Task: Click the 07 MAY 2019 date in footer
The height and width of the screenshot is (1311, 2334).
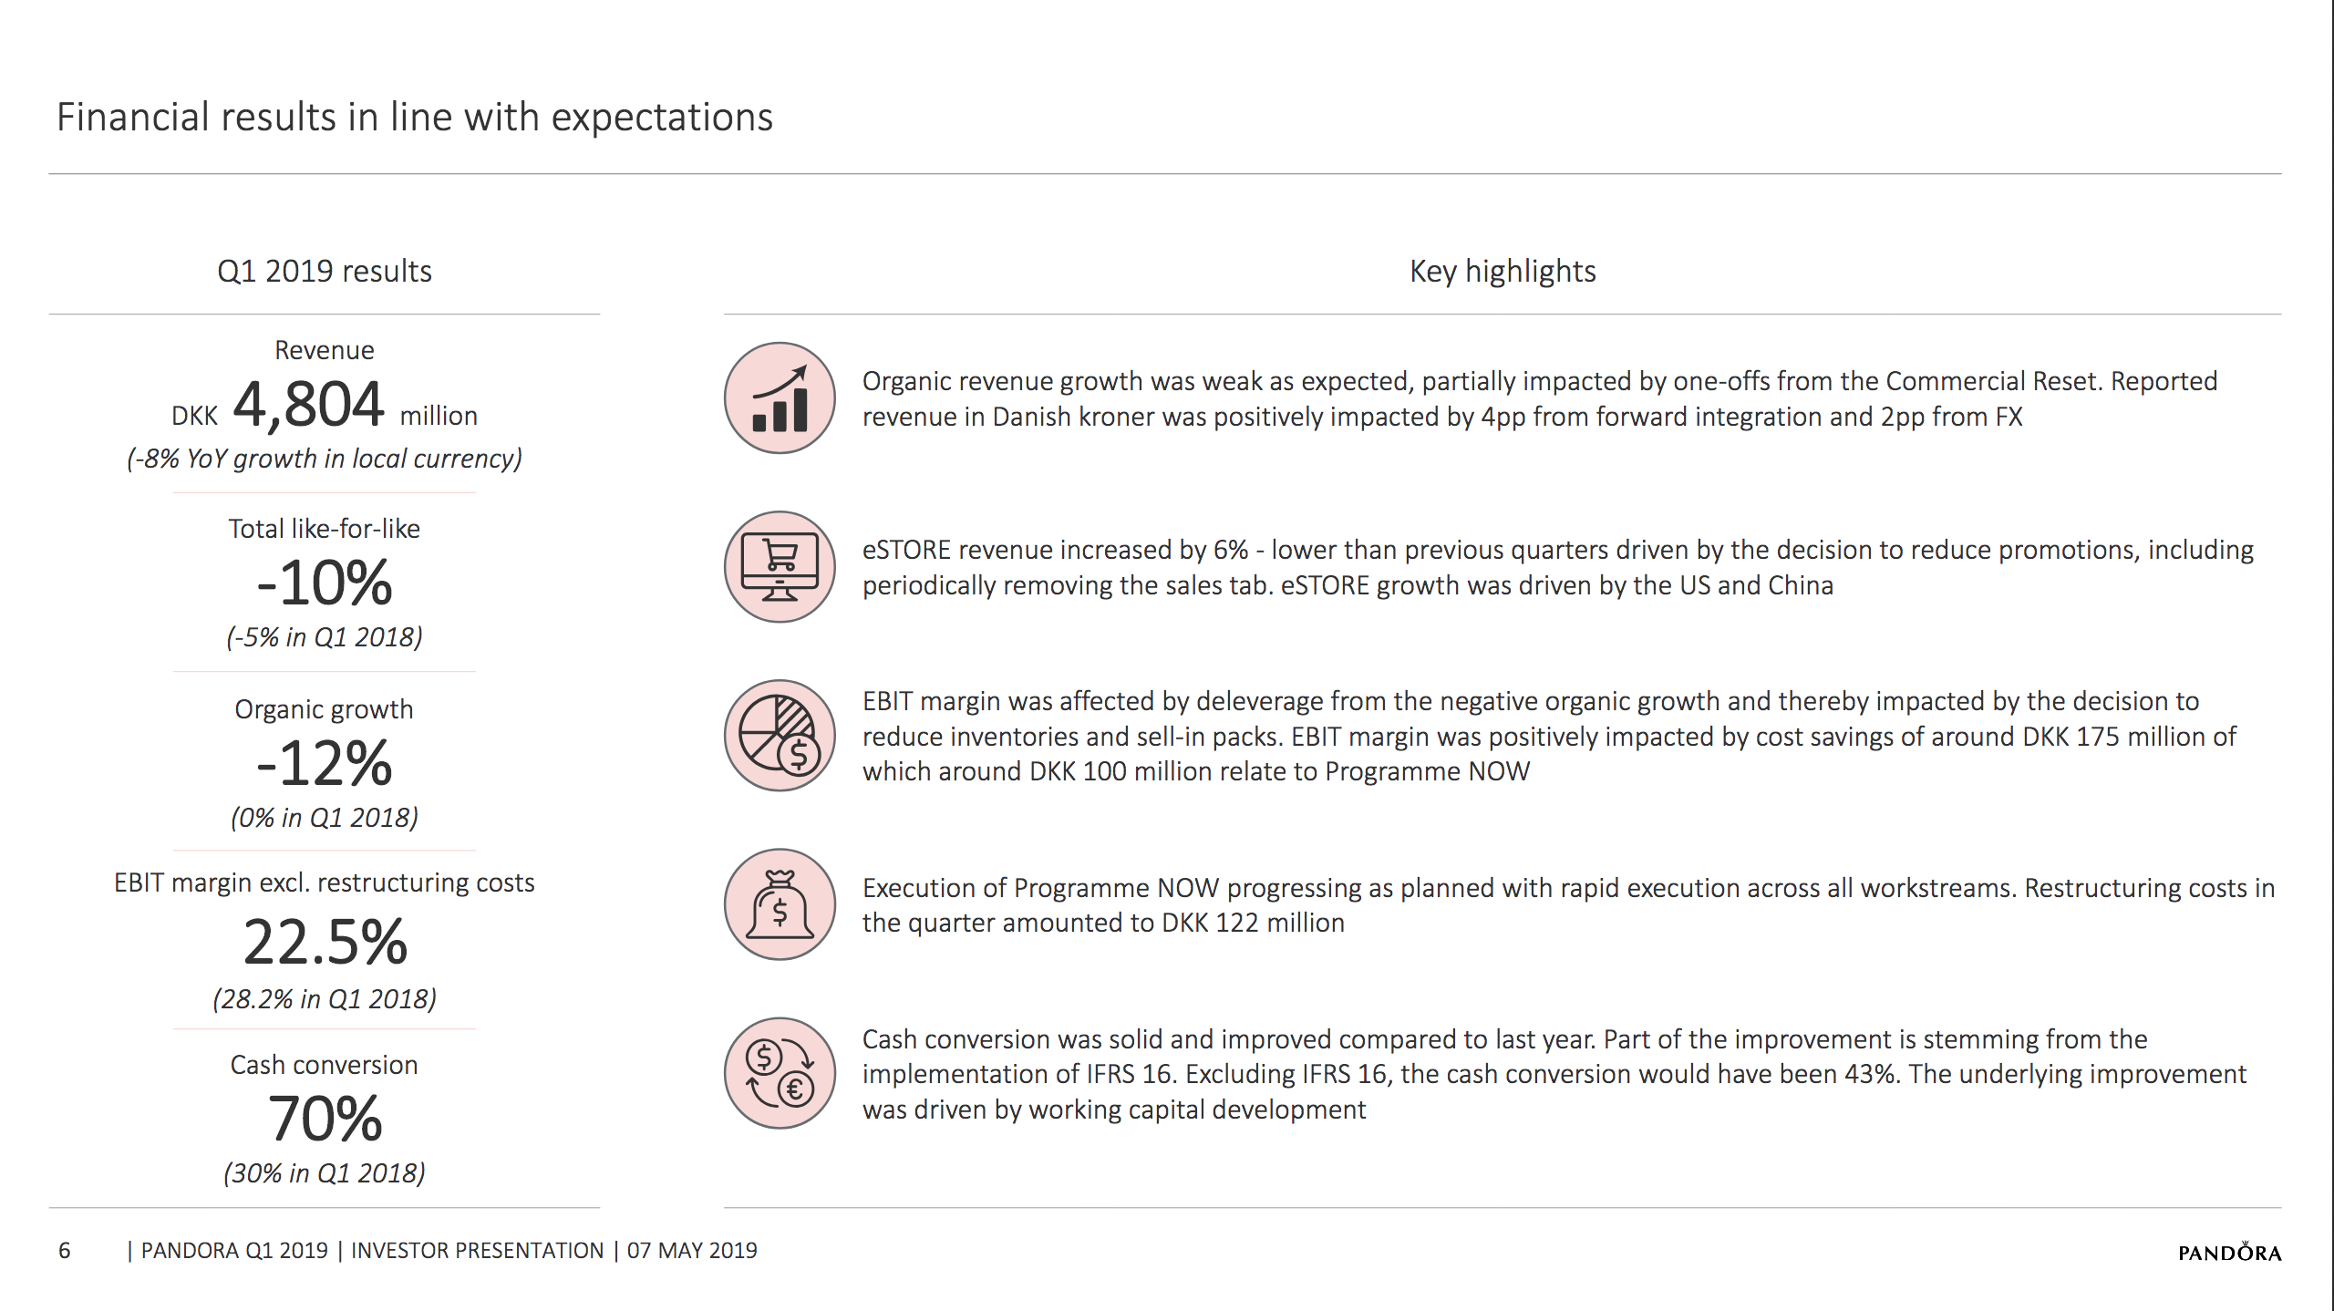Action: pos(692,1251)
